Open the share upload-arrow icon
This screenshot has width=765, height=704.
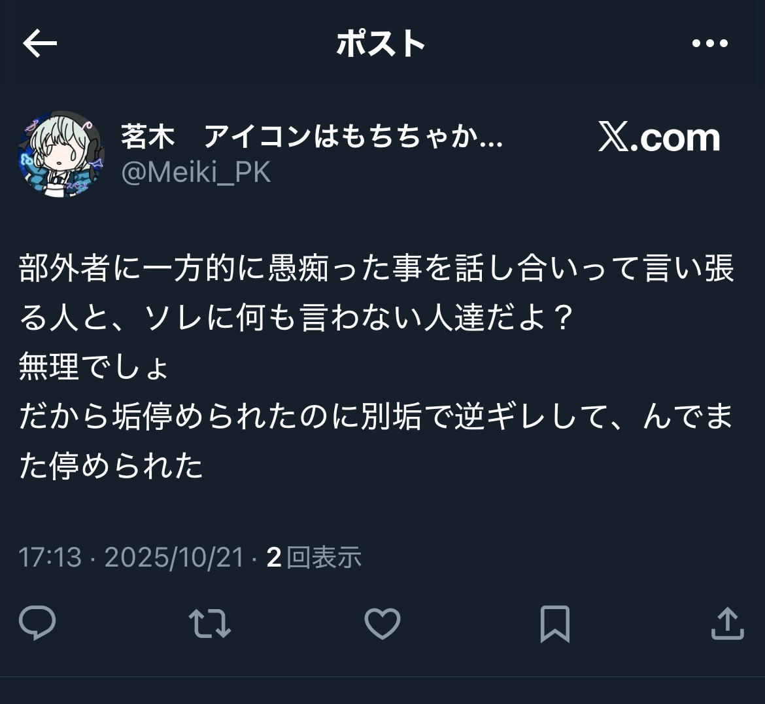(728, 623)
